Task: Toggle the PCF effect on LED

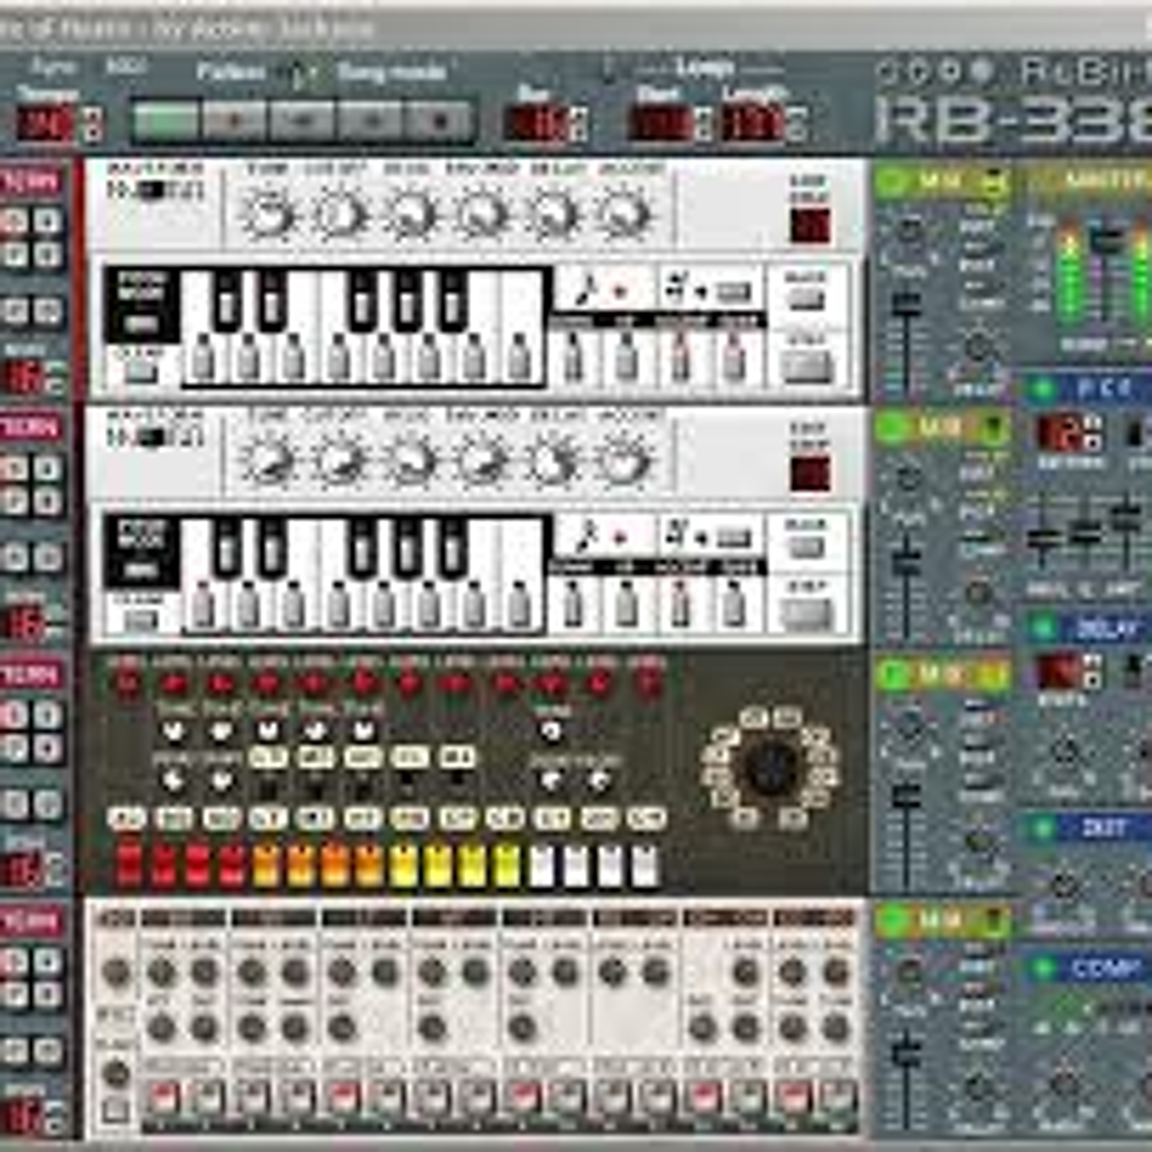Action: point(1043,389)
